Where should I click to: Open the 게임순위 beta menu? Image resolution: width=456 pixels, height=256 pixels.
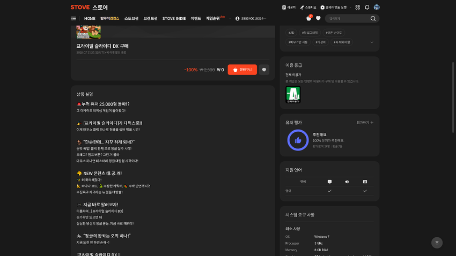[x=215, y=18]
